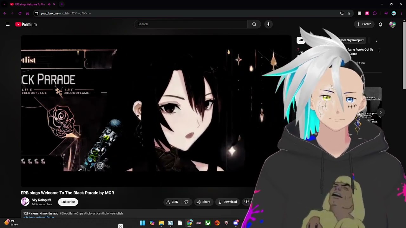Viewport: 406px width, 228px height.
Task: Open Windows Start menu
Action: pyautogui.click(x=142, y=223)
